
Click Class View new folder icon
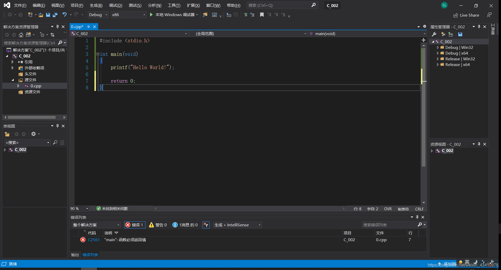click(x=7, y=134)
